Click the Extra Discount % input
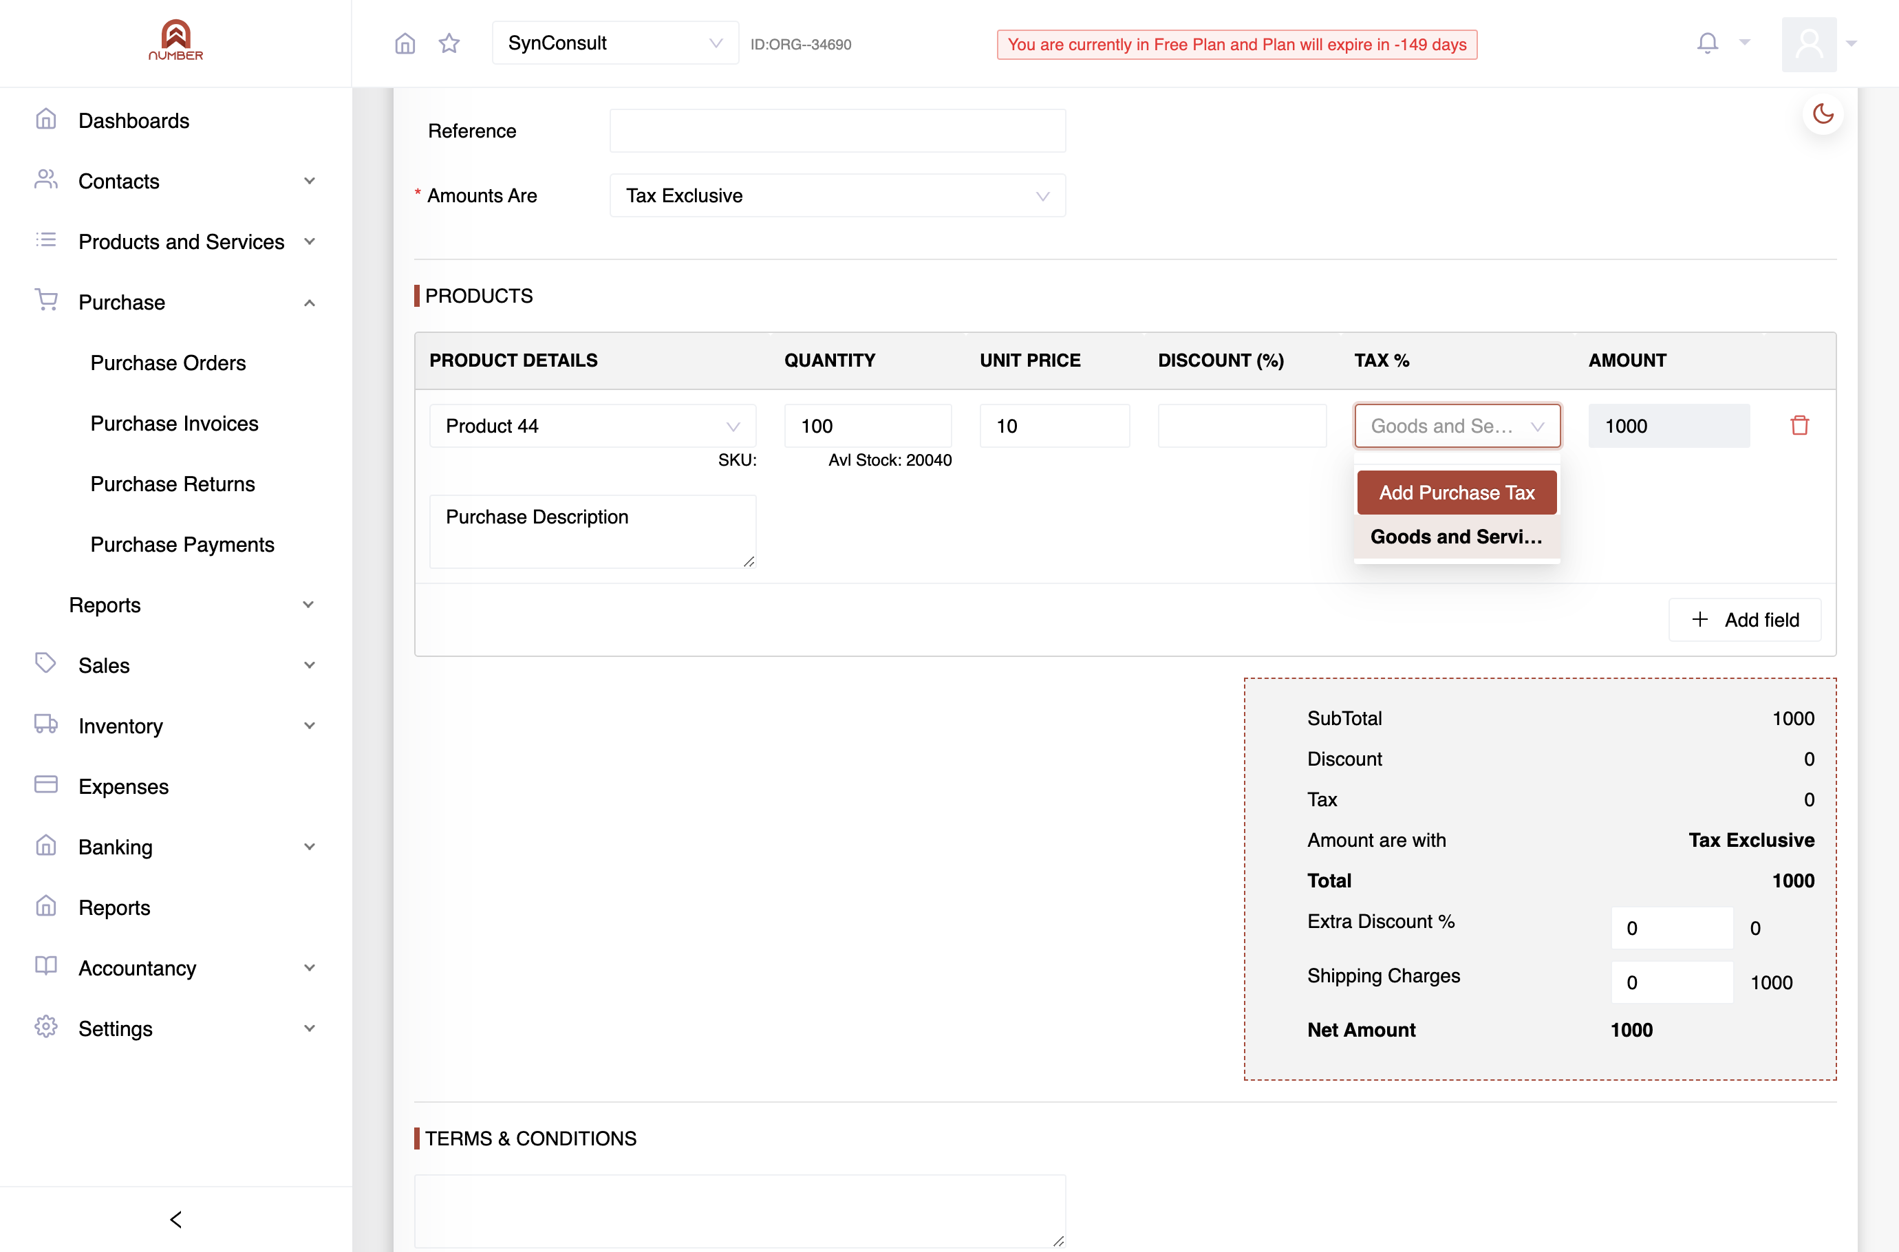 [x=1672, y=929]
